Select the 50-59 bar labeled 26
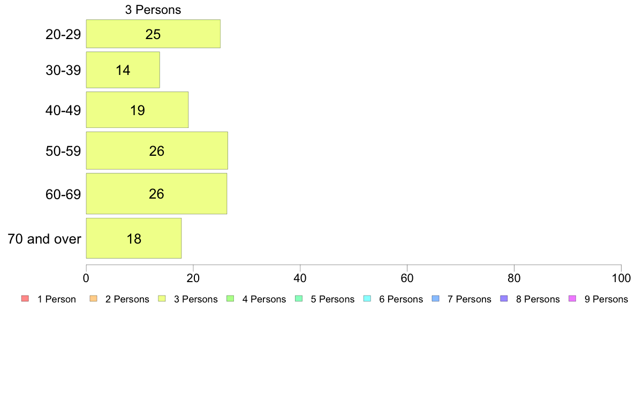This screenshot has width=636, height=394. click(157, 150)
